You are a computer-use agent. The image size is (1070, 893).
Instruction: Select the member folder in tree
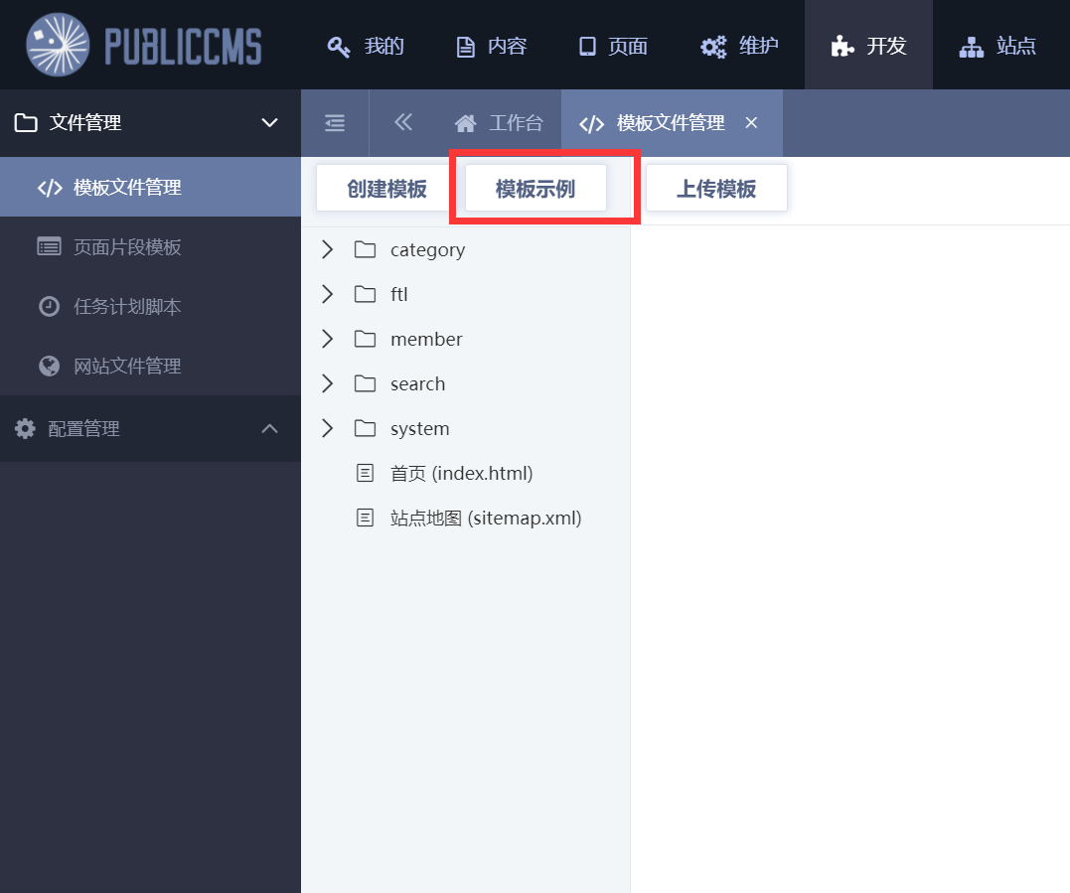tap(426, 339)
